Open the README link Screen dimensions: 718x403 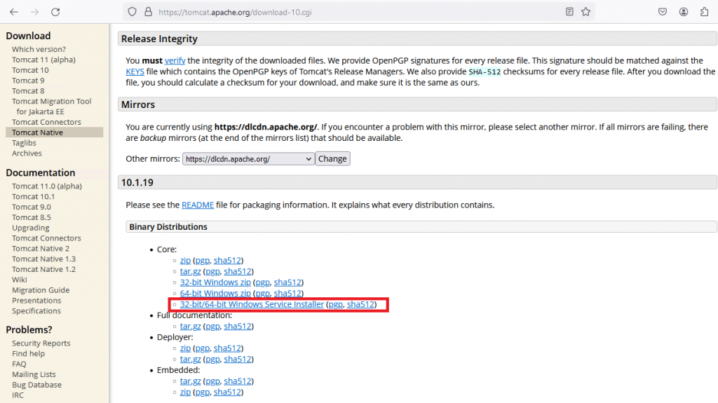198,205
